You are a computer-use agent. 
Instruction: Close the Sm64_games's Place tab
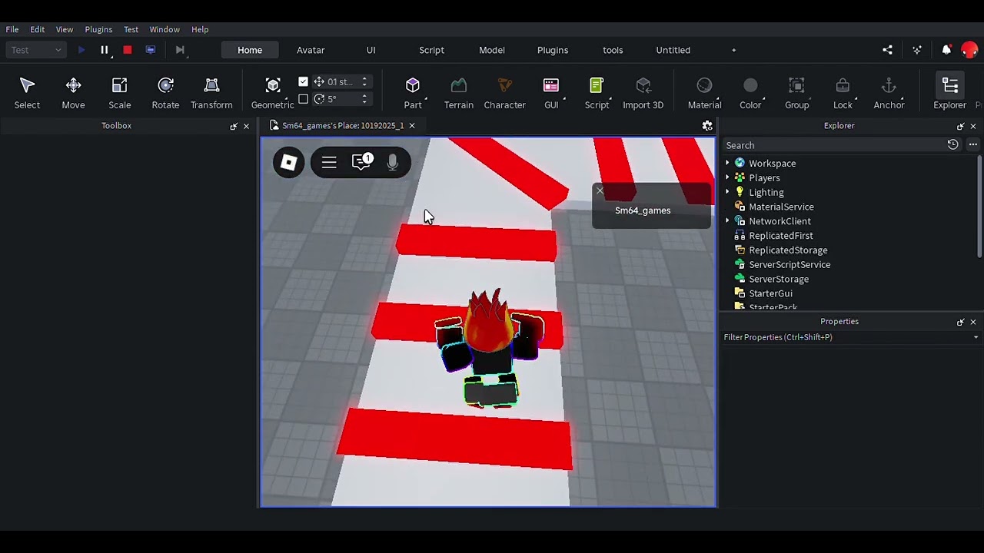click(x=411, y=126)
